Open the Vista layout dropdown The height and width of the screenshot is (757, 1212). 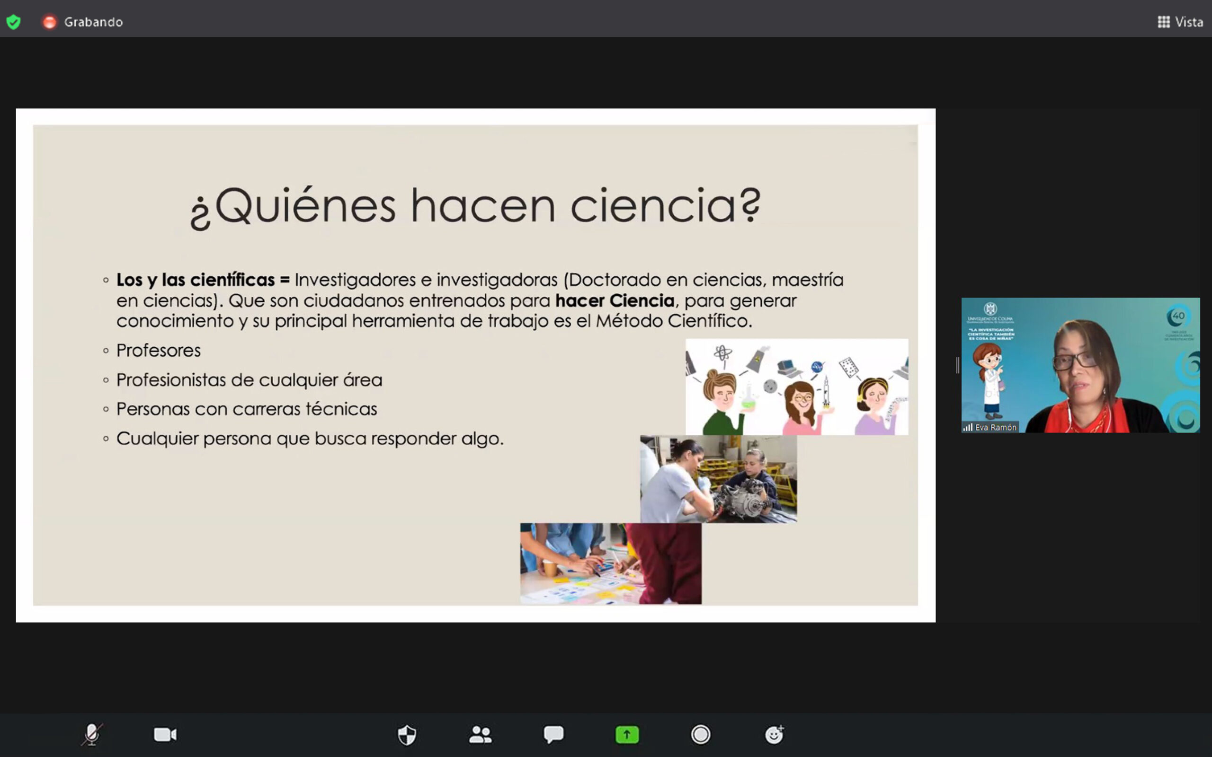click(x=1188, y=22)
